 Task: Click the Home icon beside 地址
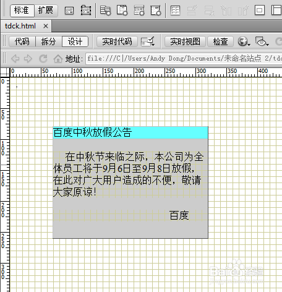pos(58,59)
